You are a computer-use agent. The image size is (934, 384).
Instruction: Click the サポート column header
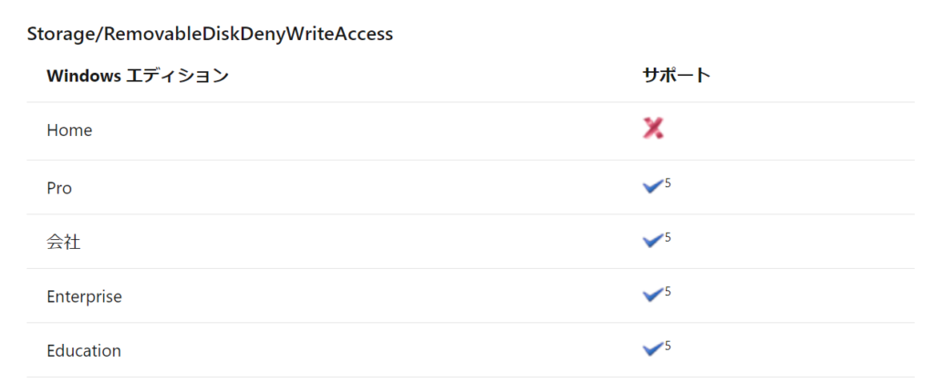[x=677, y=76]
